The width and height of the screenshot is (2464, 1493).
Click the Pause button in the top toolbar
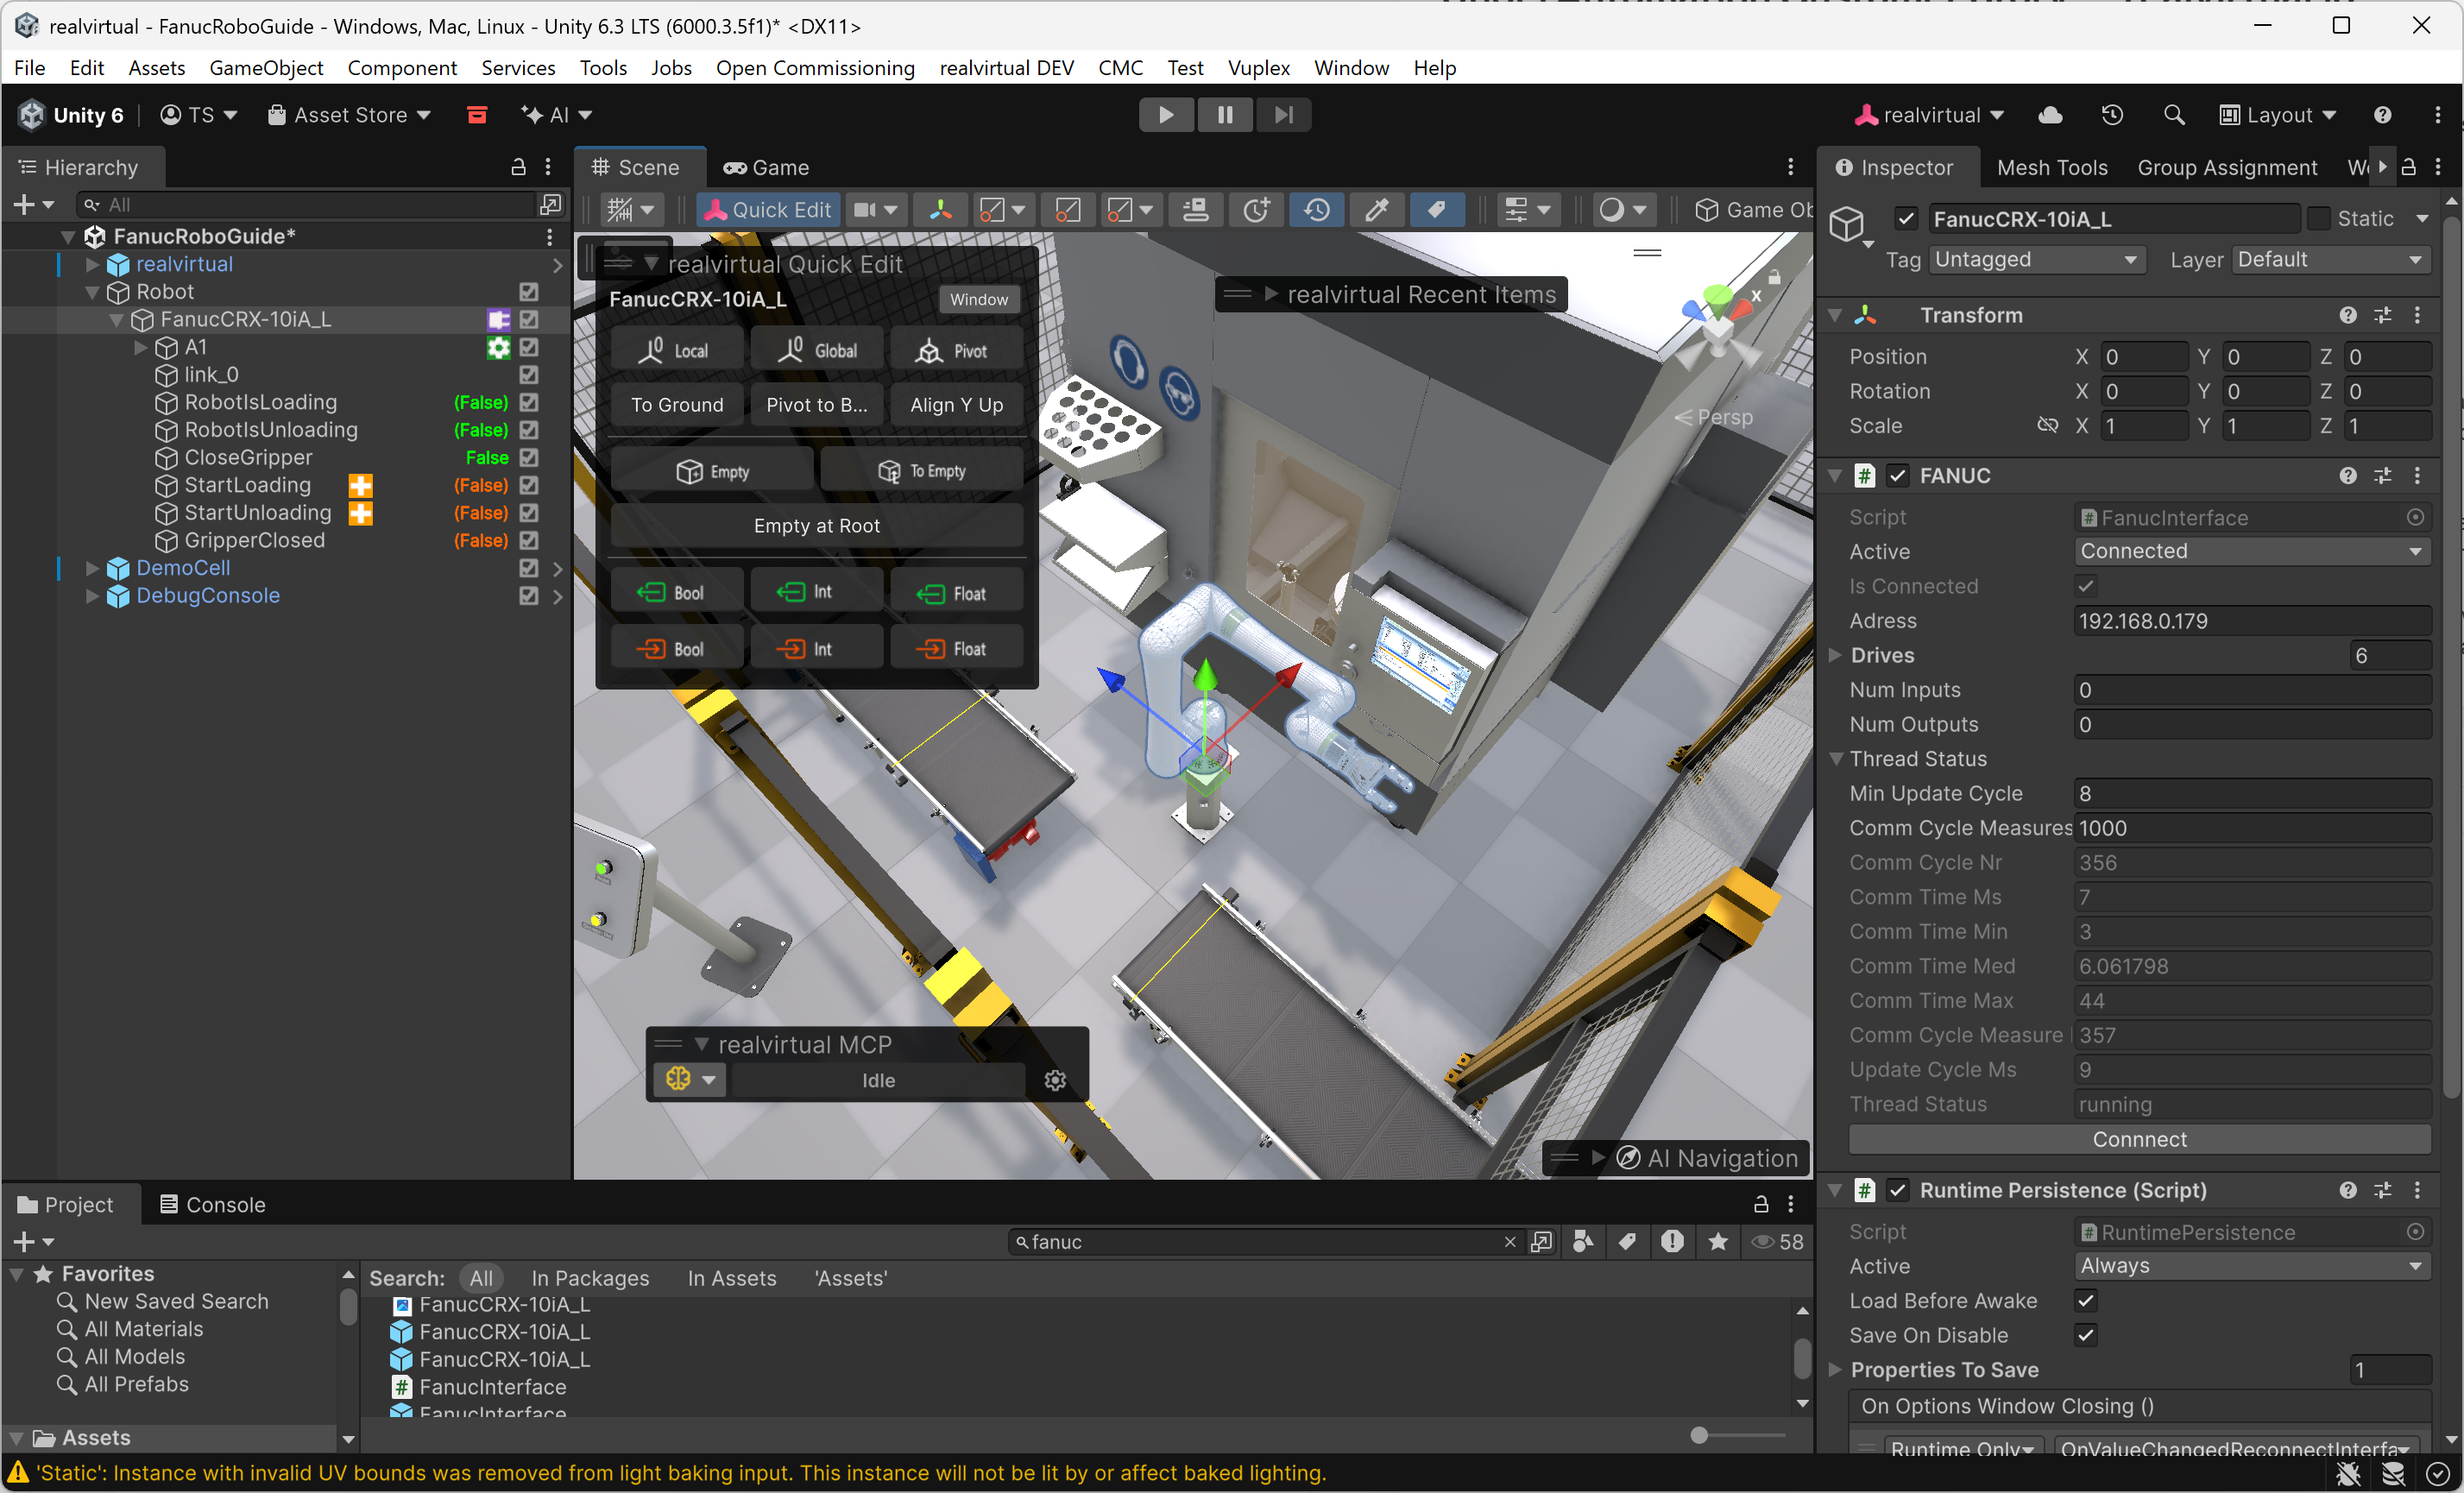click(1224, 115)
